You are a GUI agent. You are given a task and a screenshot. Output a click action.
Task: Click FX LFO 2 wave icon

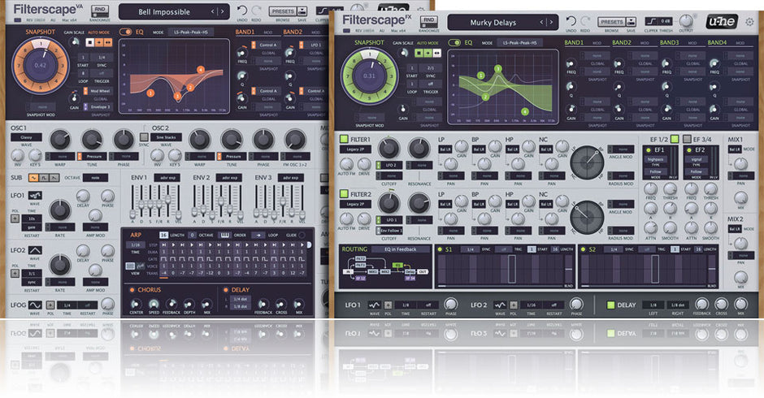click(500, 305)
